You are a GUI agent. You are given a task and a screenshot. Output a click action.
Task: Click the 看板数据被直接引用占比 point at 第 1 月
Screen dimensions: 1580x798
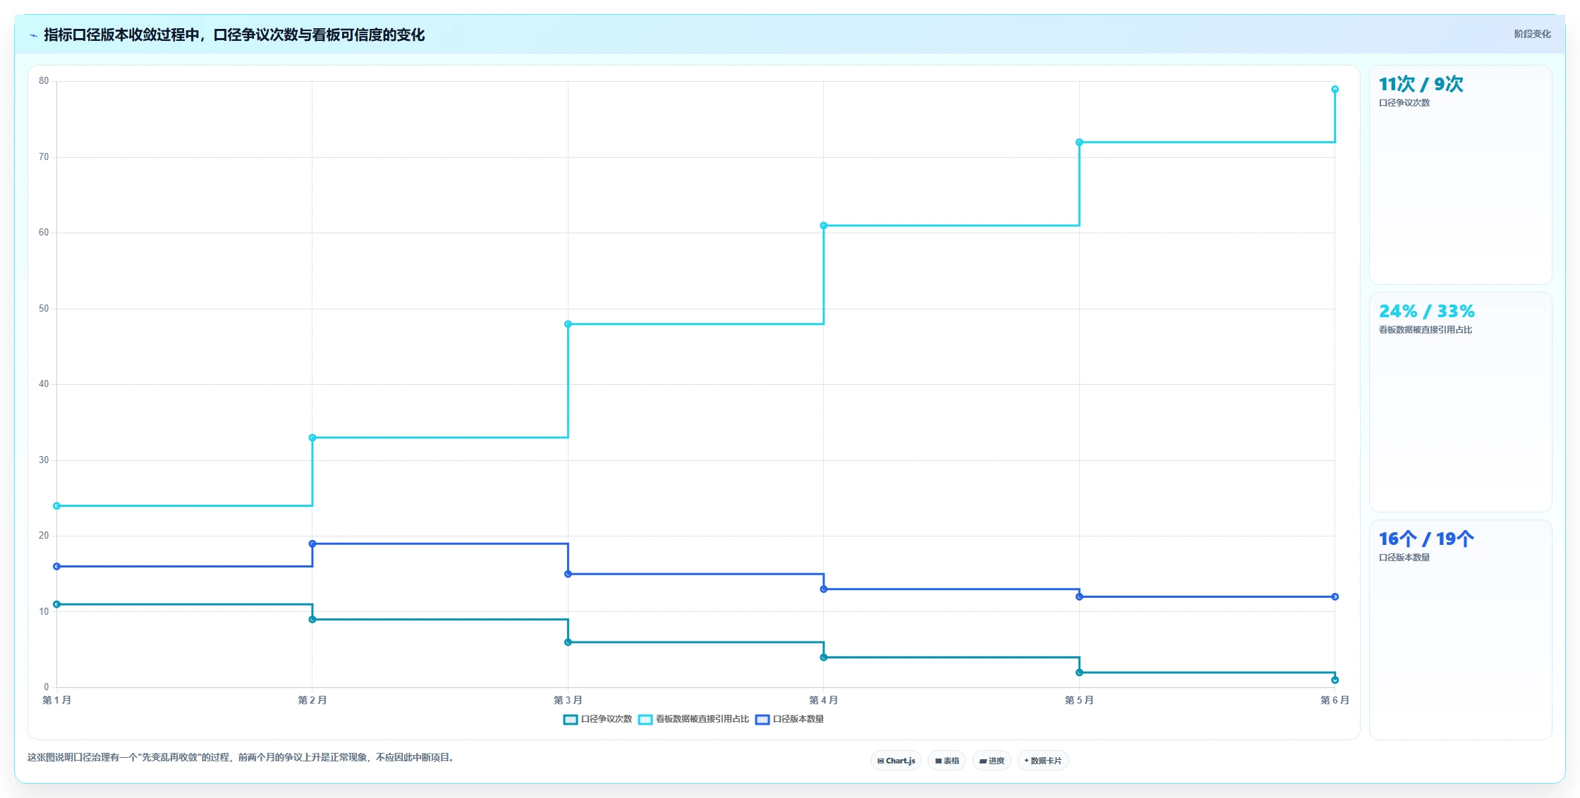coord(57,506)
